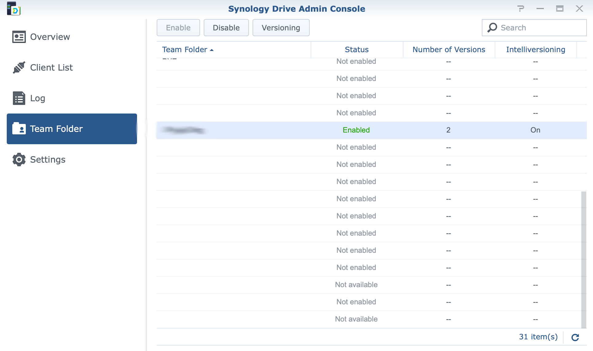
Task: Click the Team Folder sidebar icon
Action: 19,129
